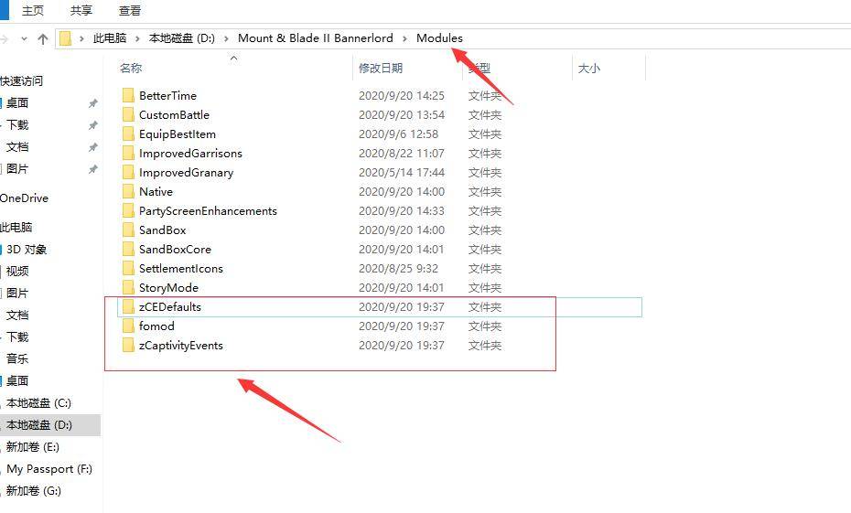Click pin icon beside pinned 图片
Screen dimensions: 851x513
(x=92, y=169)
